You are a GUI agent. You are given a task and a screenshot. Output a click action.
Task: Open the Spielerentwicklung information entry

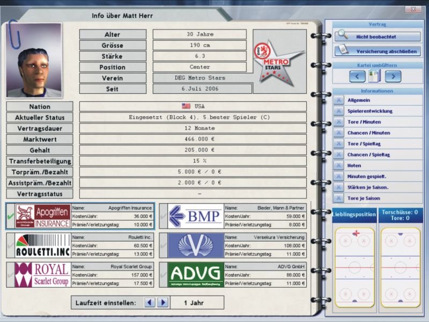coord(370,111)
